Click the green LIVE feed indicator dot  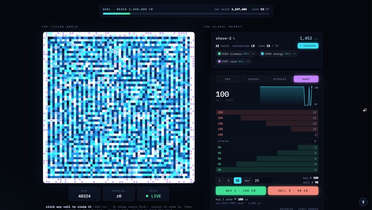147,196
